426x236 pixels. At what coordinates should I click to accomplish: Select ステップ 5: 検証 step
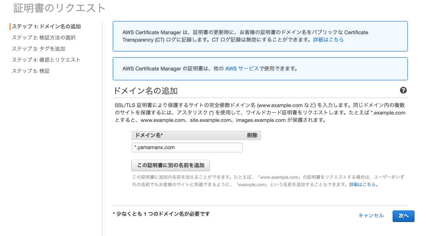[31, 71]
